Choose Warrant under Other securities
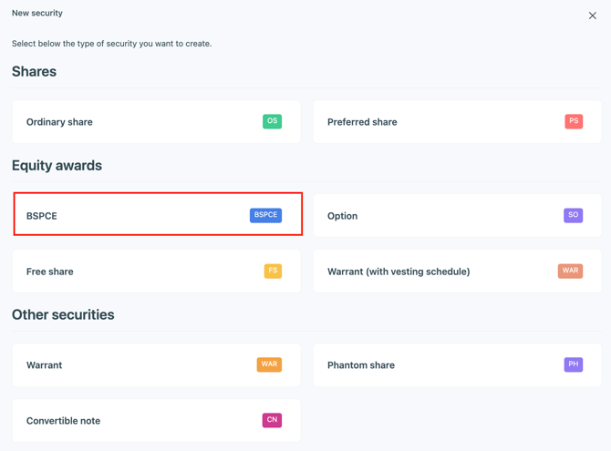 click(137, 365)
